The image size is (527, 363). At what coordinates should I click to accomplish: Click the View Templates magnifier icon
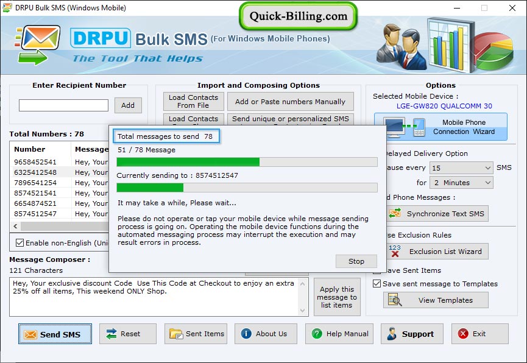click(395, 300)
